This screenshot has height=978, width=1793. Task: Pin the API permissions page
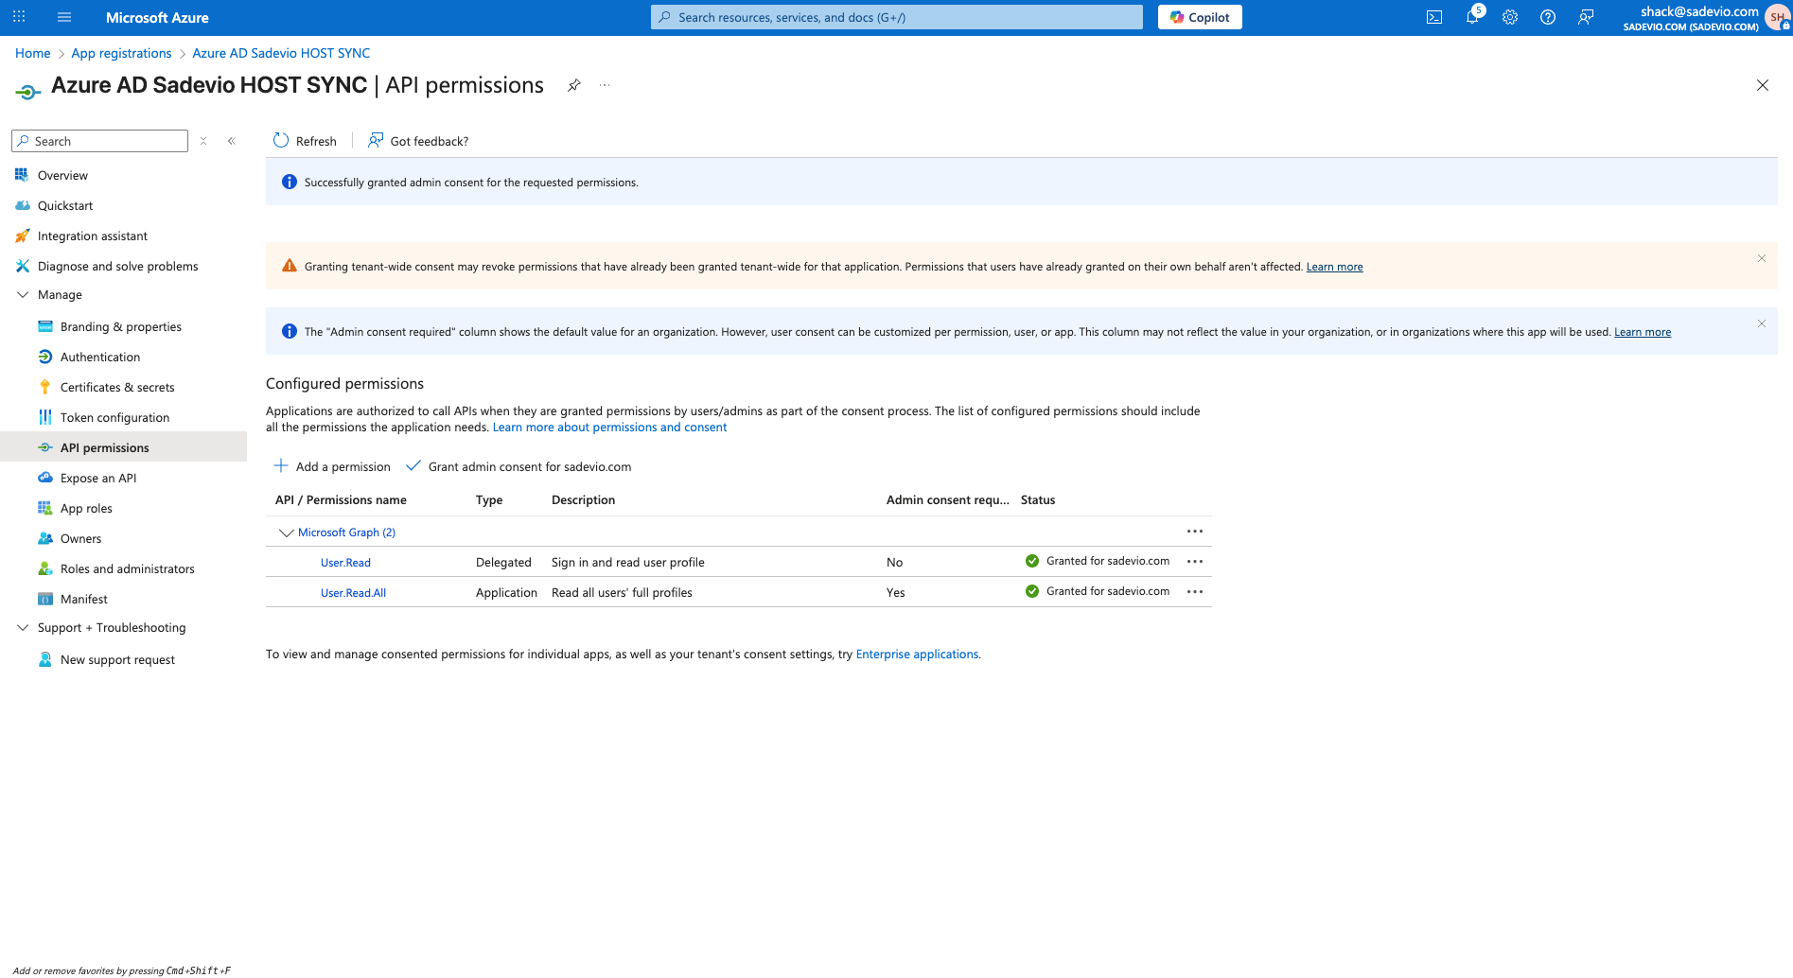click(573, 85)
